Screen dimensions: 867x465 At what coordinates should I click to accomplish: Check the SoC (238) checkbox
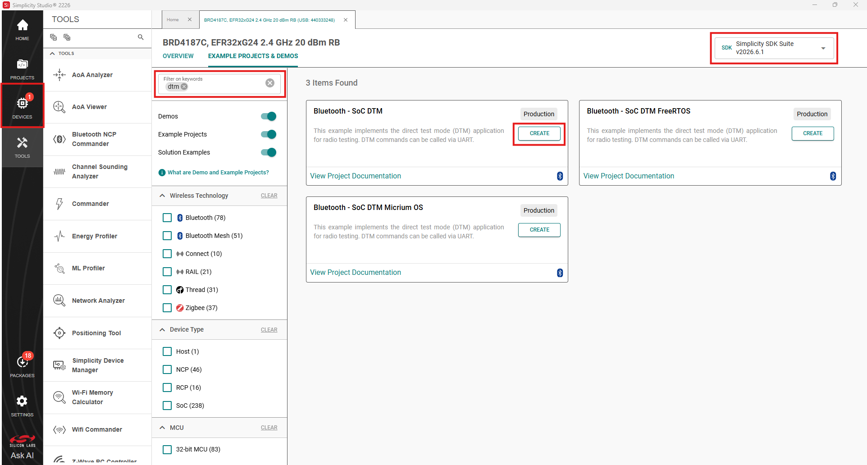(x=167, y=406)
